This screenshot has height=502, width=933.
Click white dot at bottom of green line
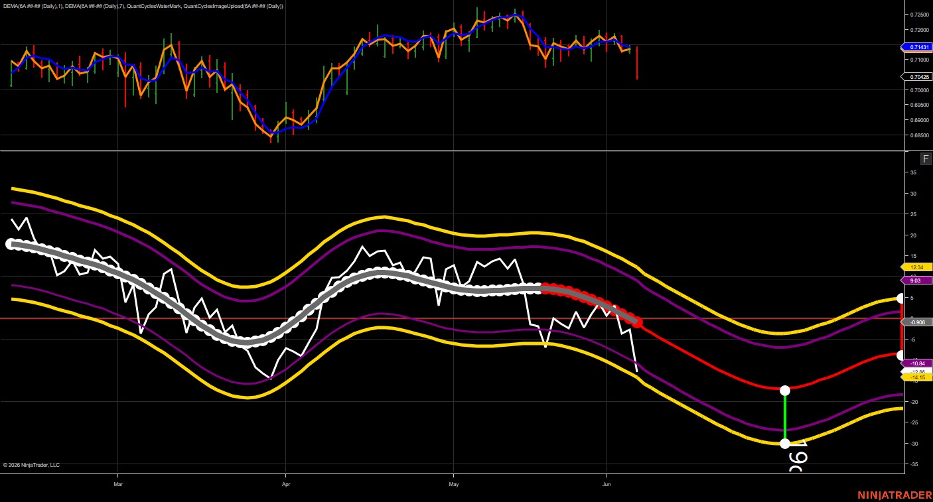(785, 444)
